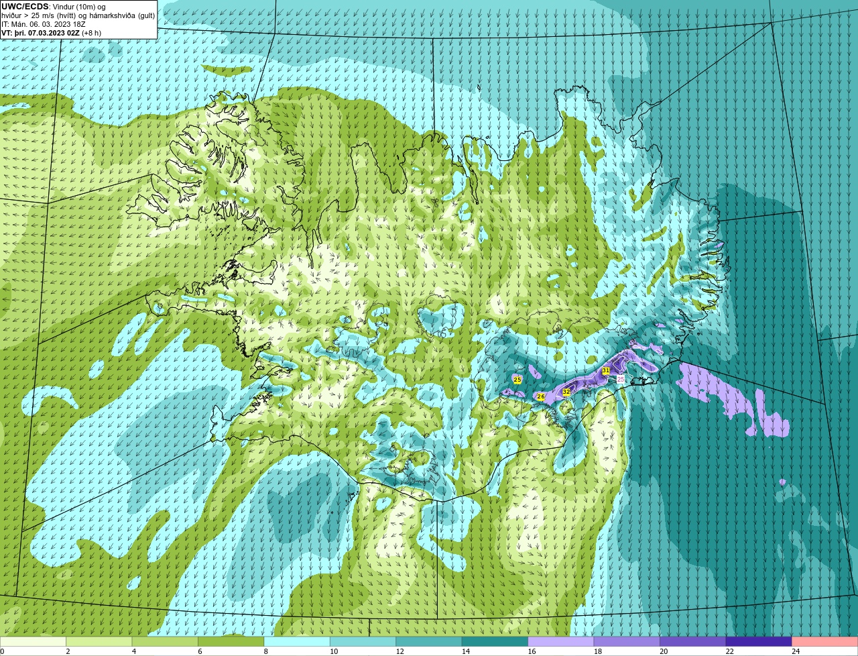This screenshot has height=656, width=858.
Task: Click the yellow gust label 32
Action: 566,392
